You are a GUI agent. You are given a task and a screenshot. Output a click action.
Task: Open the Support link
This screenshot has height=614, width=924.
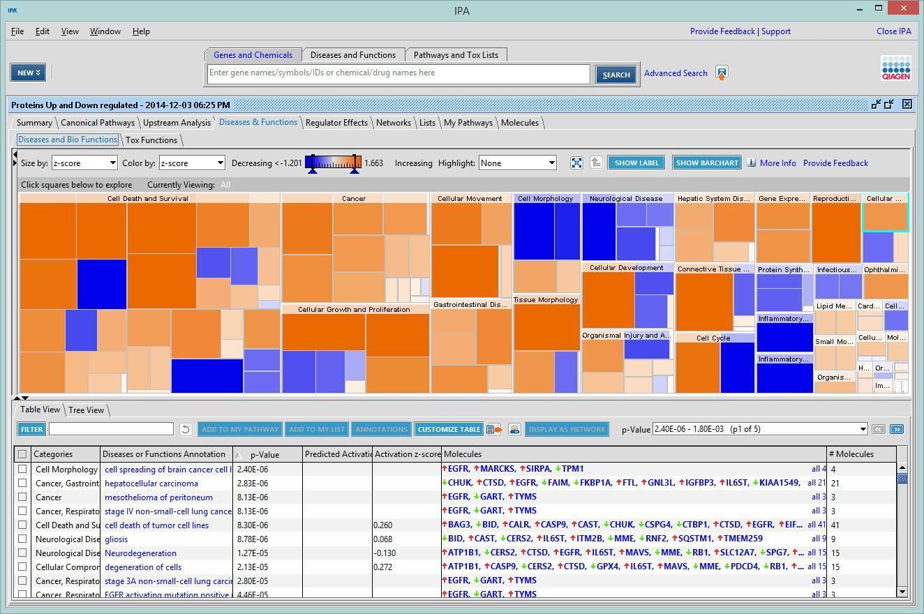click(776, 31)
